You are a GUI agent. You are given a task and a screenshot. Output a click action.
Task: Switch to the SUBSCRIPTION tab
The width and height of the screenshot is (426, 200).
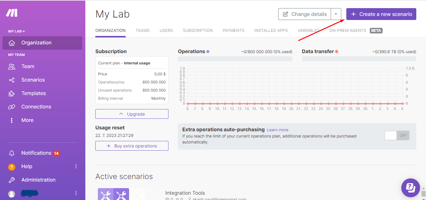[x=198, y=30]
